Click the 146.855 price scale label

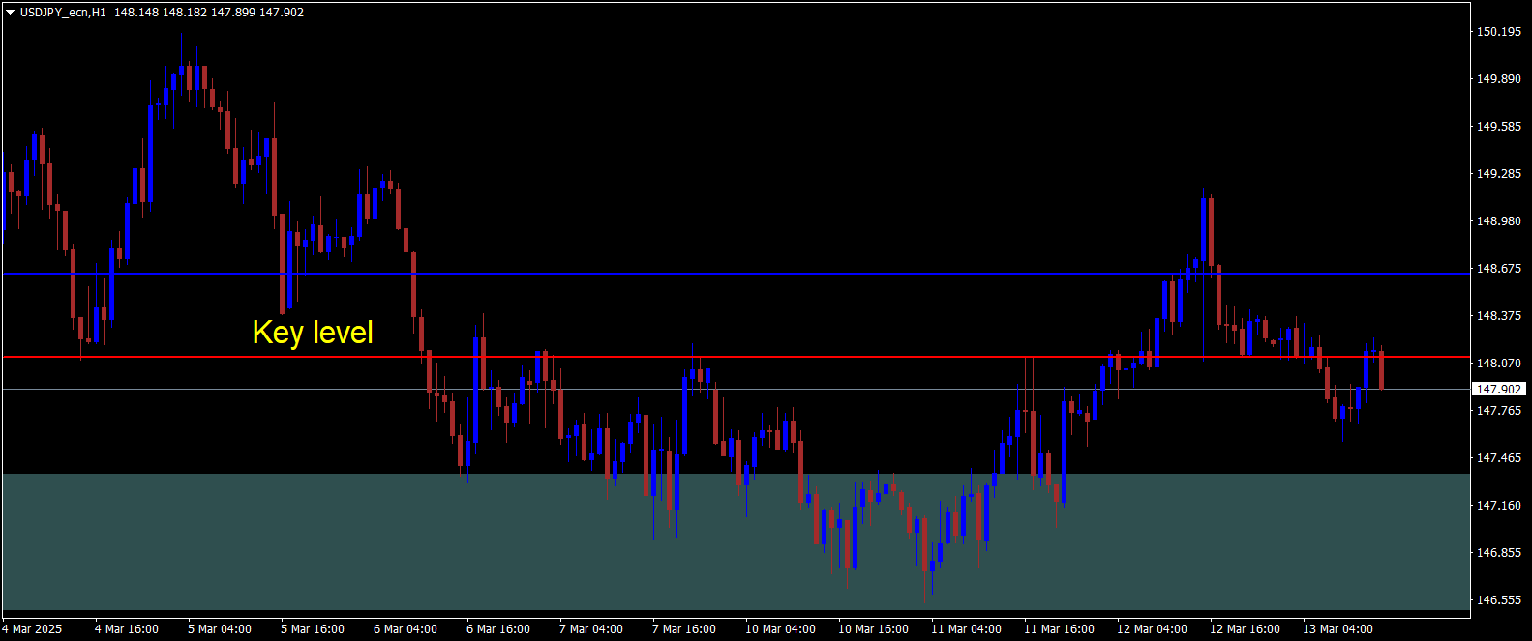point(1498,553)
